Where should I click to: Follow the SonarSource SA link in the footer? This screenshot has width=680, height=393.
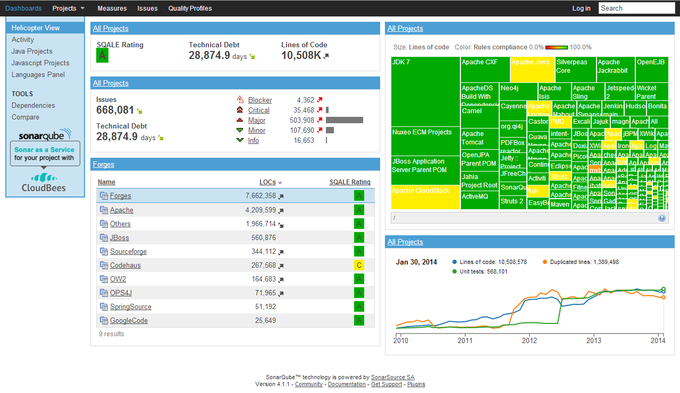click(392, 377)
